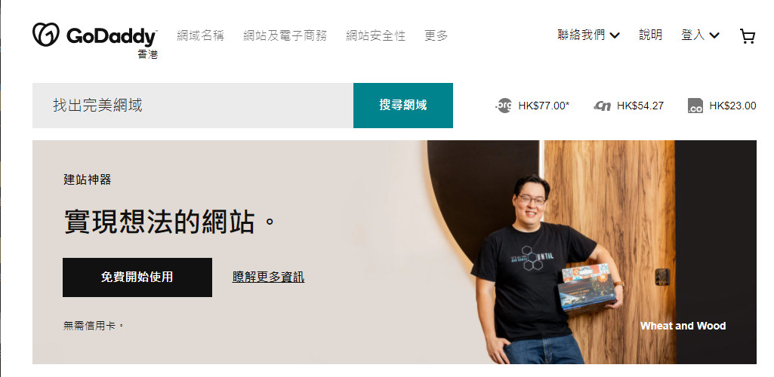The image size is (774, 377).
Task: Click the HK$23.00 .co price
Action: (732, 106)
